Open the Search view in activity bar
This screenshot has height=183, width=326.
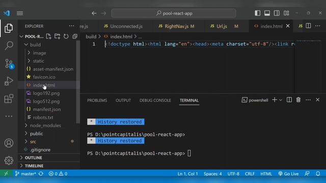9,45
